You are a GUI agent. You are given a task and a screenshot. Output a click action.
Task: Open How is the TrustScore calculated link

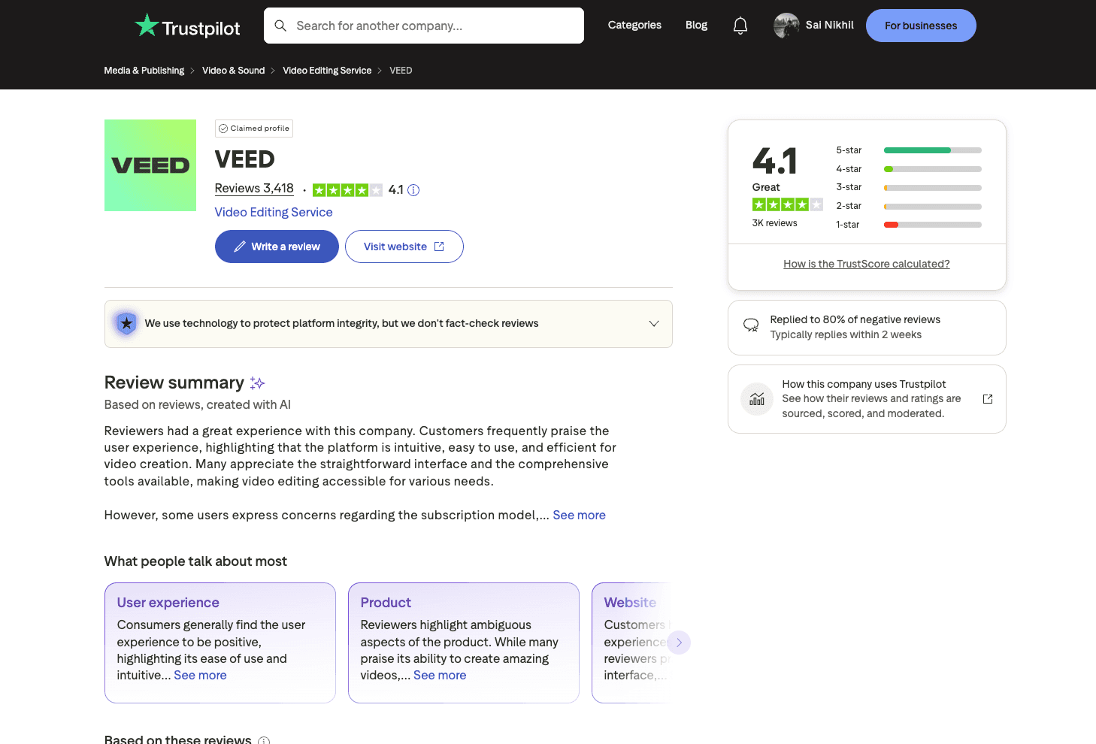click(867, 264)
